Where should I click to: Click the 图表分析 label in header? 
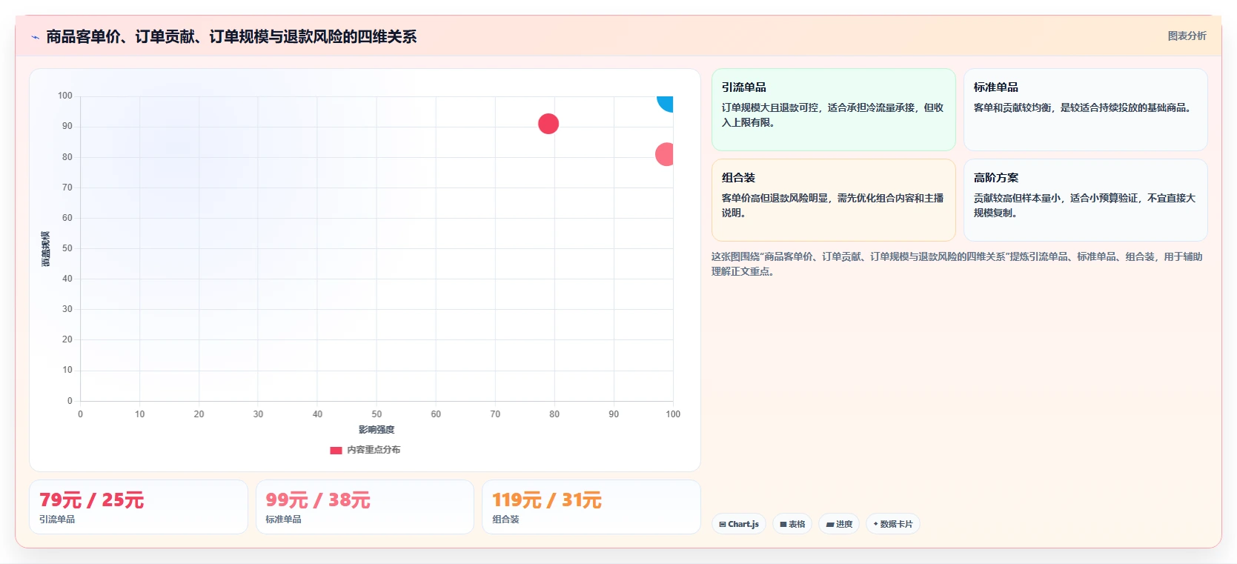[x=1187, y=36]
